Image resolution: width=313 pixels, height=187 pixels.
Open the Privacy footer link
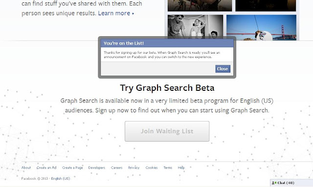click(134, 167)
